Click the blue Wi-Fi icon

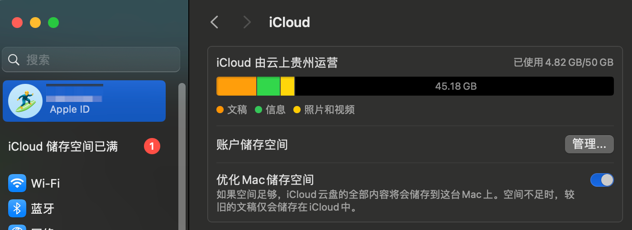click(17, 183)
